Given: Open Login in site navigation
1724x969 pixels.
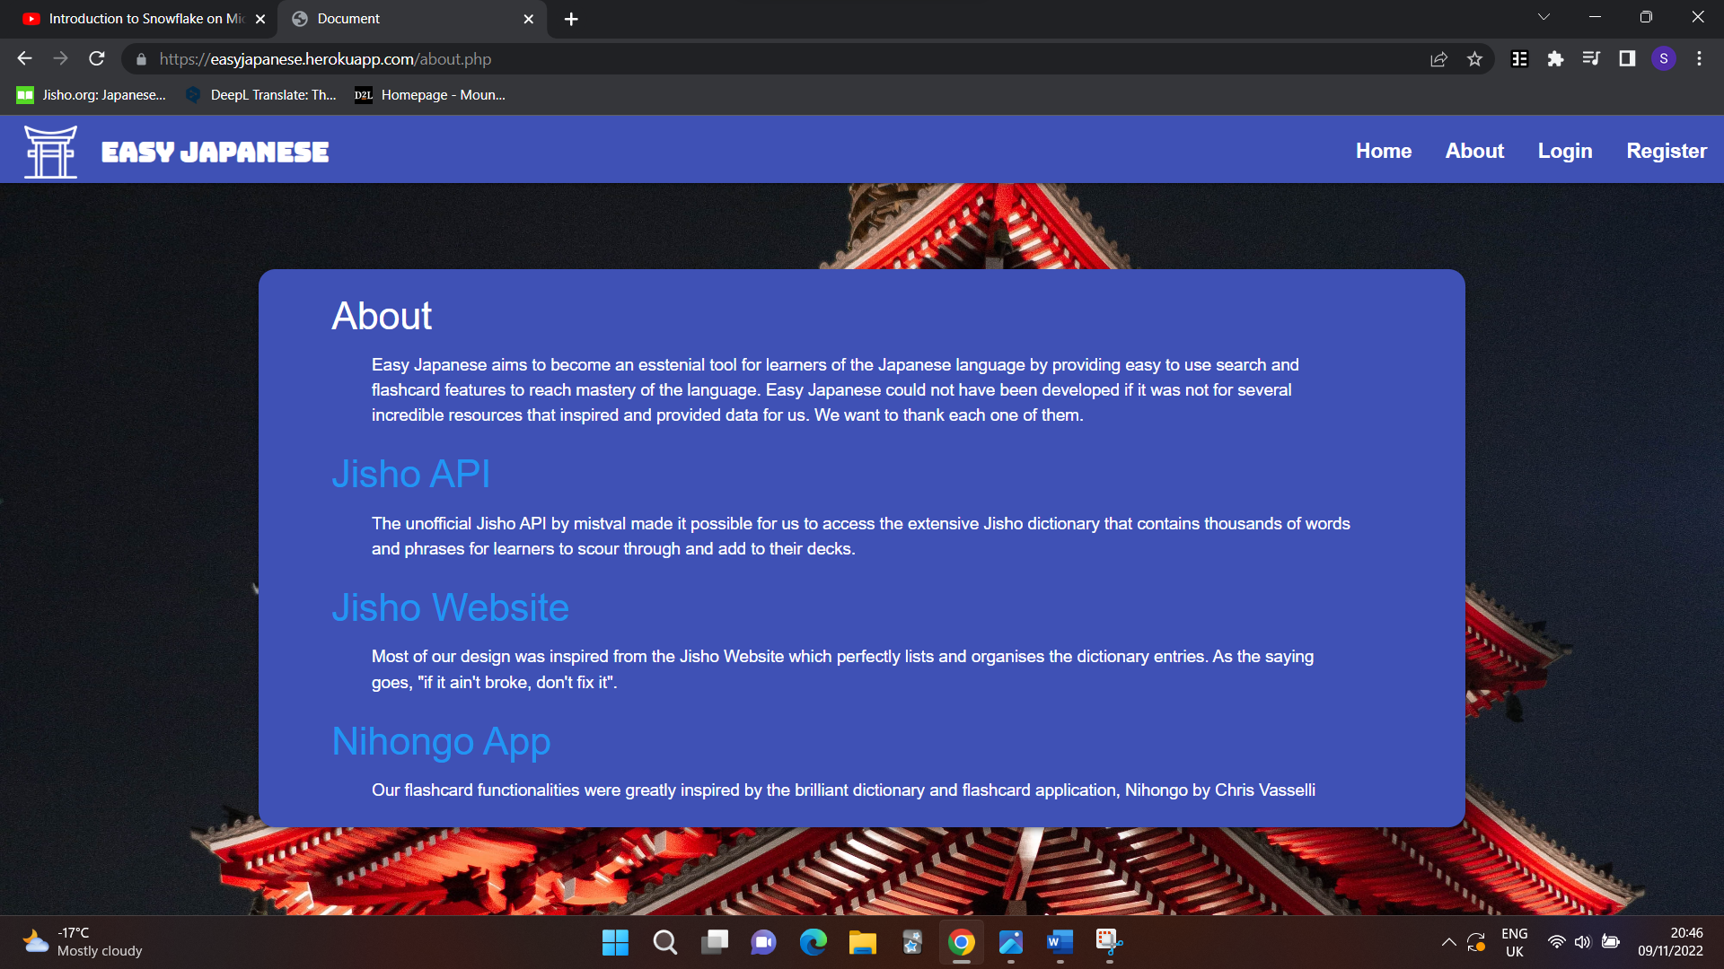Looking at the screenshot, I should click(x=1565, y=151).
